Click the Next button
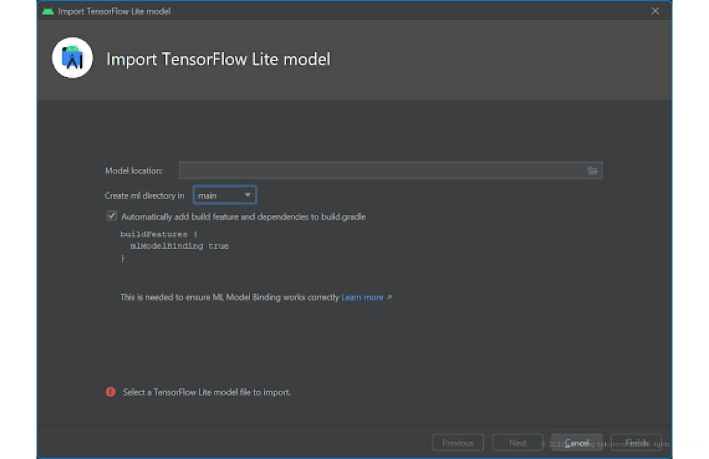Viewport: 709px width, 459px height. pyautogui.click(x=518, y=443)
